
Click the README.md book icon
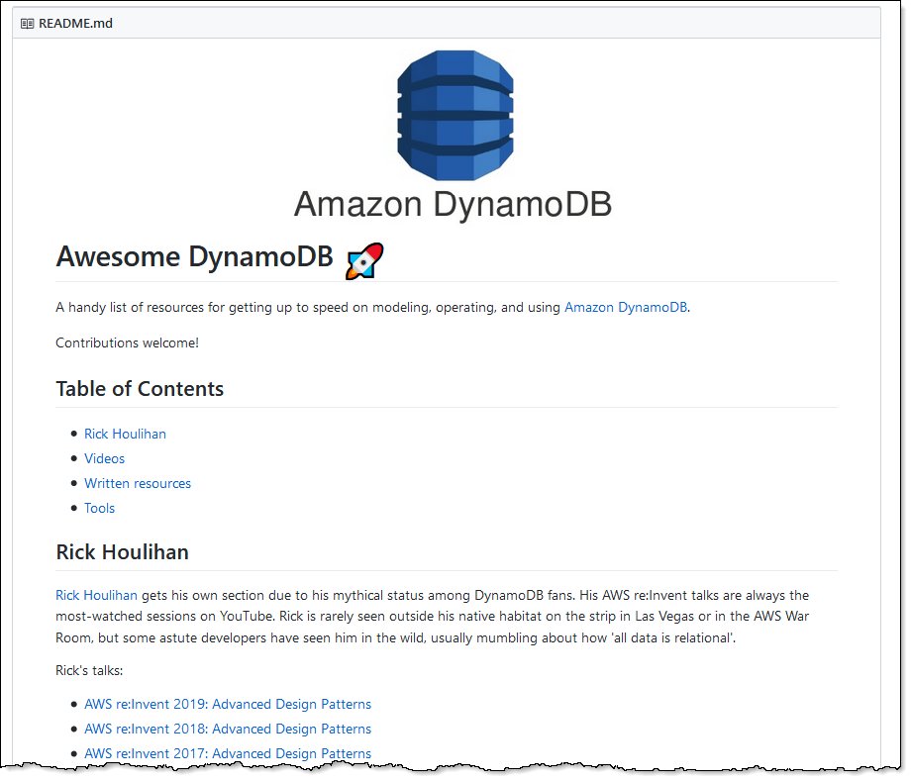click(x=27, y=24)
